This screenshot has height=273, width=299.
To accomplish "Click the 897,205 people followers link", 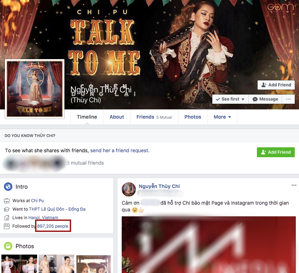I will [53, 226].
